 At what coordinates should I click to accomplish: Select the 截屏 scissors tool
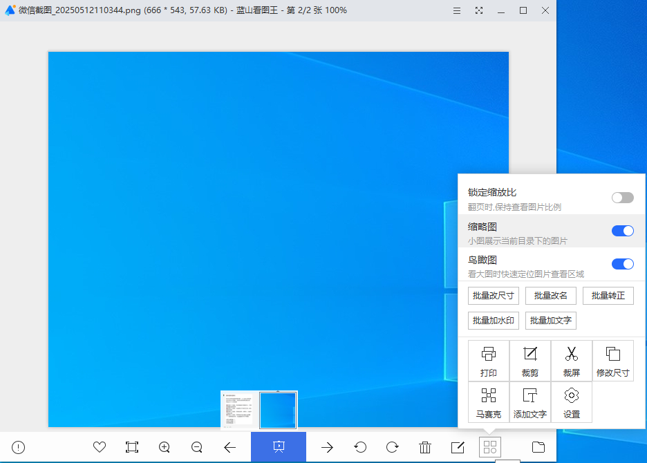[572, 361]
